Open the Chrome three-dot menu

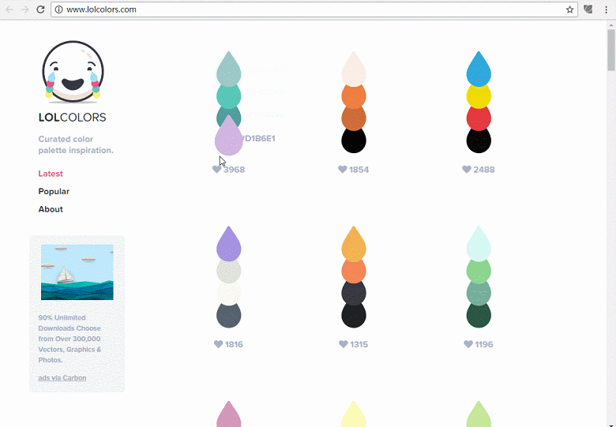coord(607,9)
